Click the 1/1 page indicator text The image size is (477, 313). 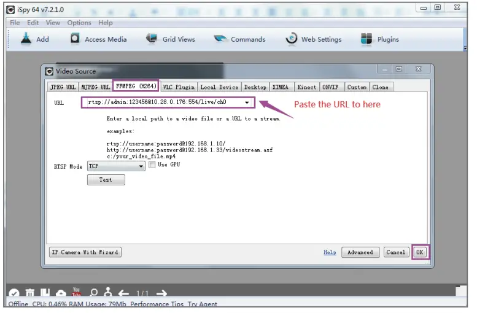pos(142,293)
